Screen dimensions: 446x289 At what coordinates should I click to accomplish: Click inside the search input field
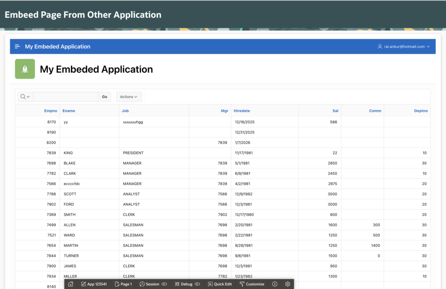point(65,96)
